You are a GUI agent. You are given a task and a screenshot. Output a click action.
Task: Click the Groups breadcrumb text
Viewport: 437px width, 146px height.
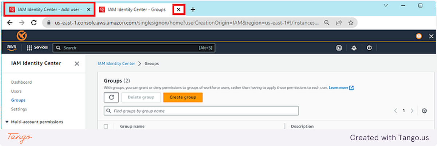tap(151, 63)
